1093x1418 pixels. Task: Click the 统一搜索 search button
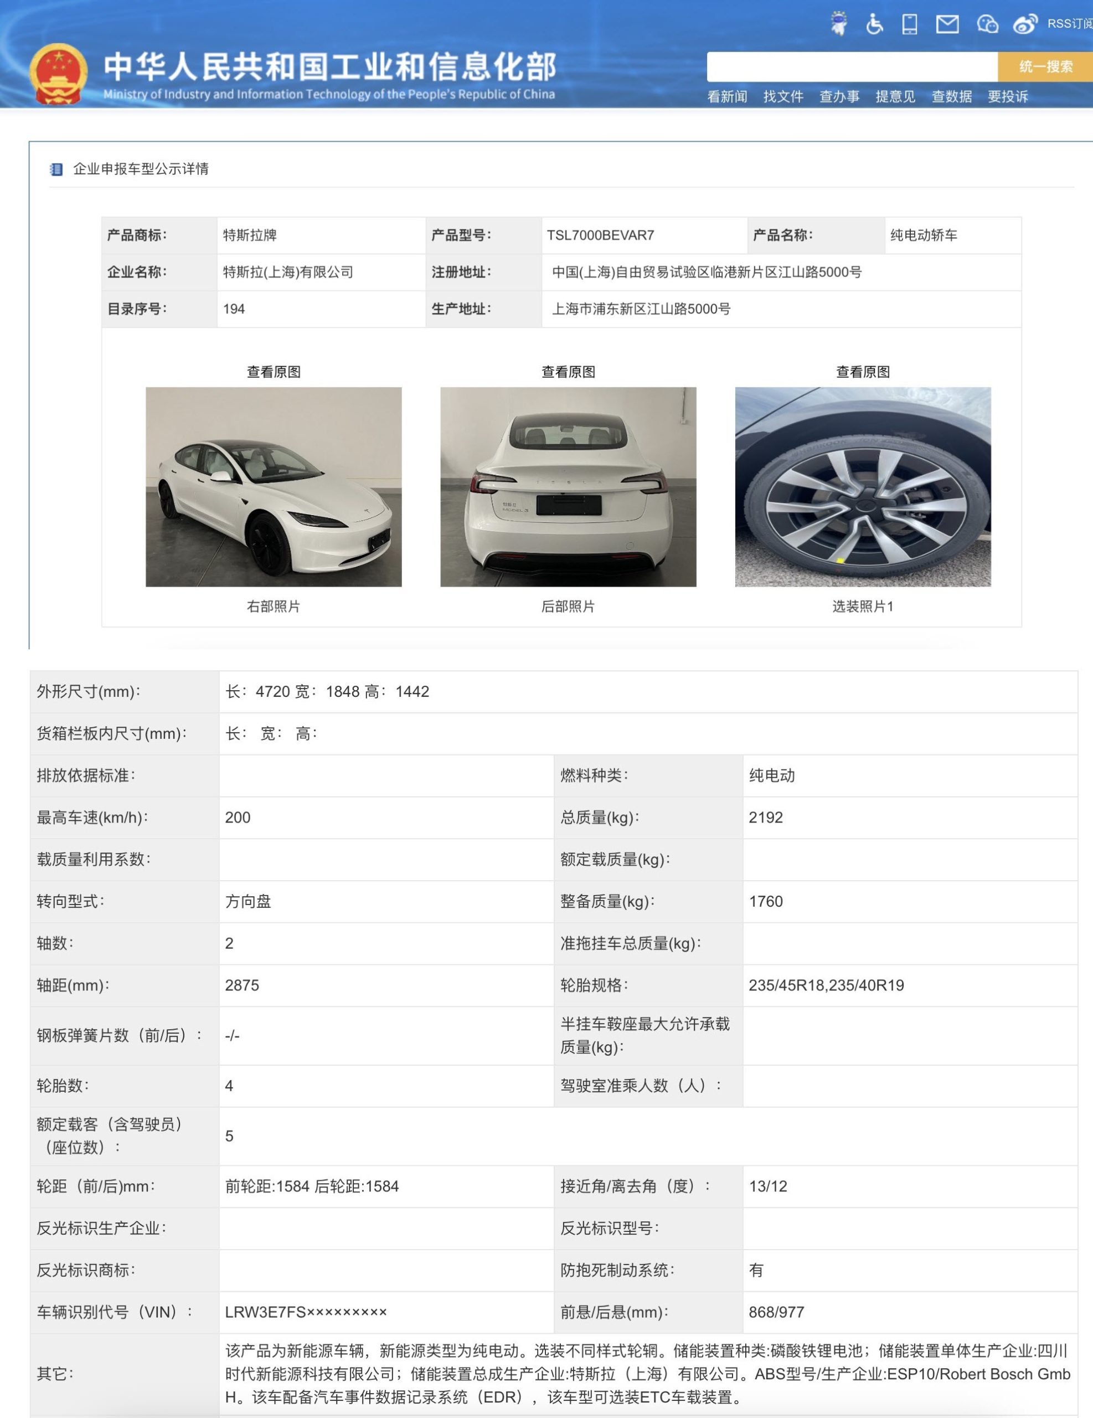(1045, 66)
